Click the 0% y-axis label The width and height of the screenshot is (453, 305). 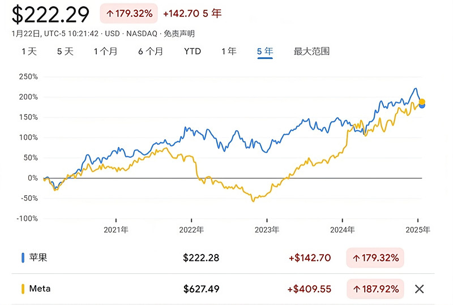(x=33, y=178)
